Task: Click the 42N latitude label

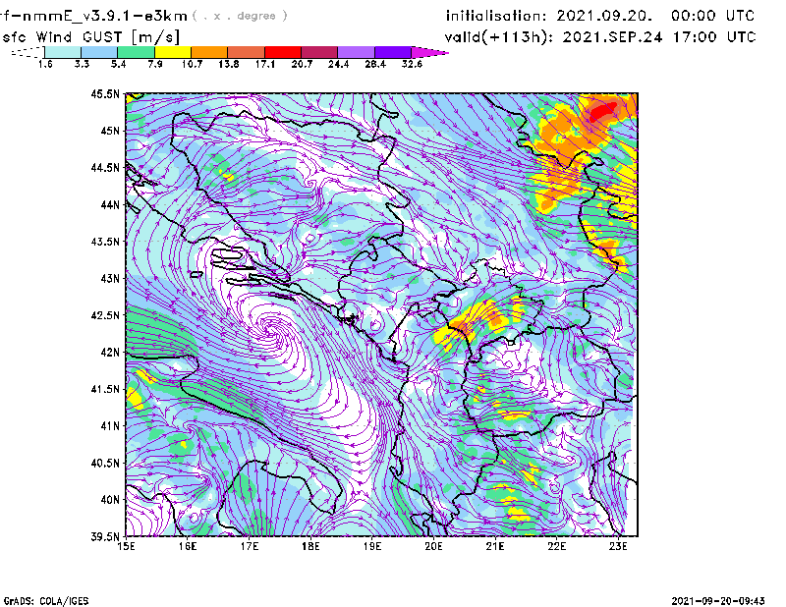Action: coord(110,352)
